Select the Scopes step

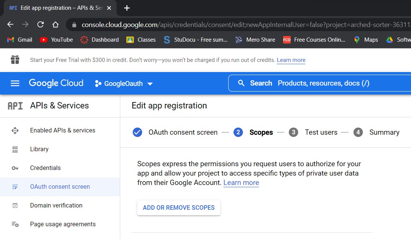261,132
